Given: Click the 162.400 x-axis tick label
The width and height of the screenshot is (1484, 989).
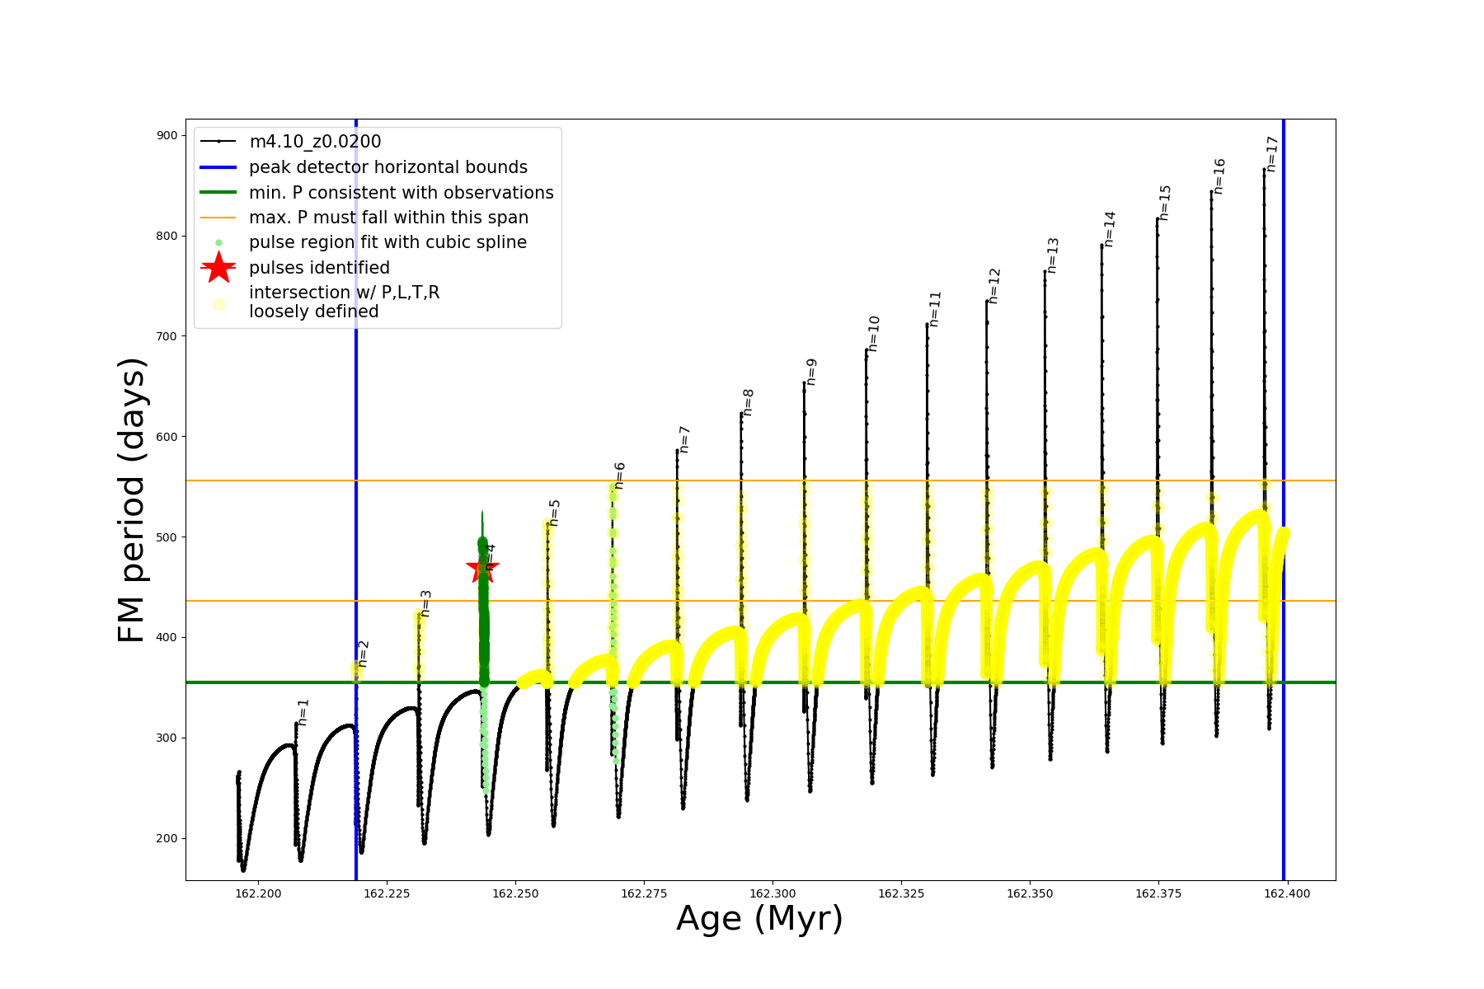Looking at the screenshot, I should coord(1287,893).
